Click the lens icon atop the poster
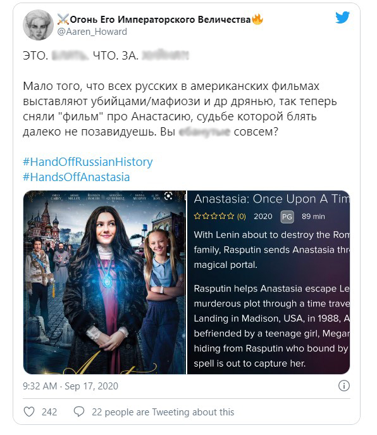377x435 pixels. tap(168, 196)
